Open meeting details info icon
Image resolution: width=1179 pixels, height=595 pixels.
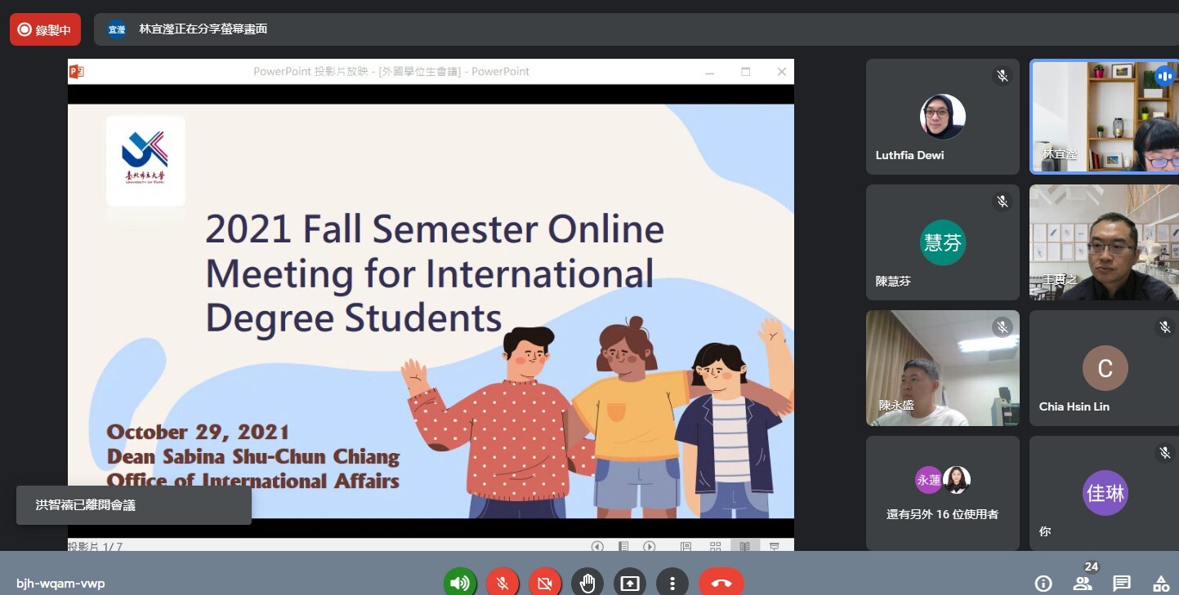pyautogui.click(x=1043, y=583)
